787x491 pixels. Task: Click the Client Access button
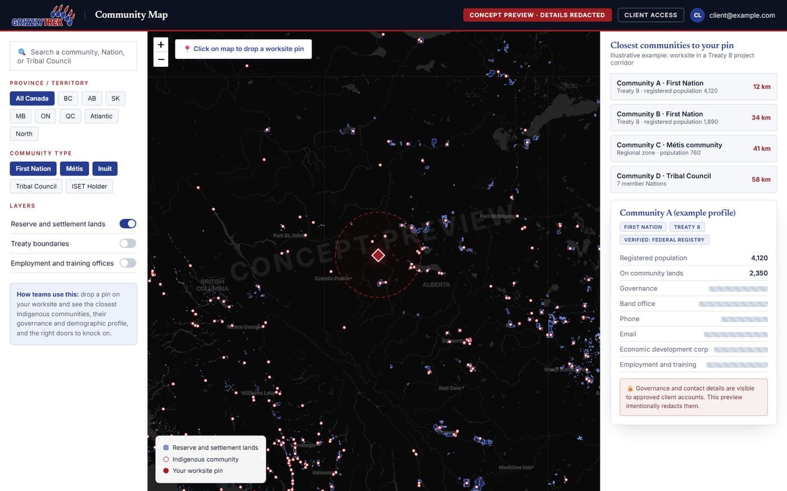tap(650, 15)
